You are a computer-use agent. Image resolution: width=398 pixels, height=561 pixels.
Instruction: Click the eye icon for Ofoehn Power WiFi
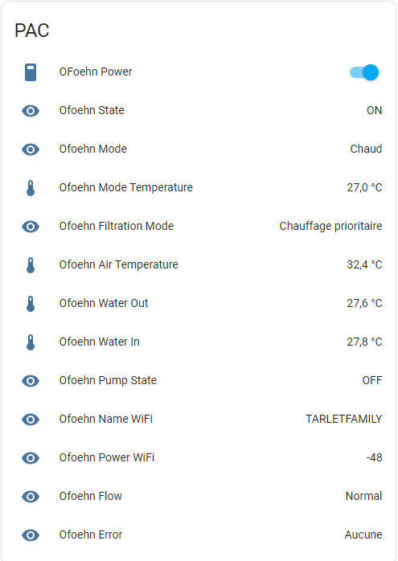tap(31, 458)
